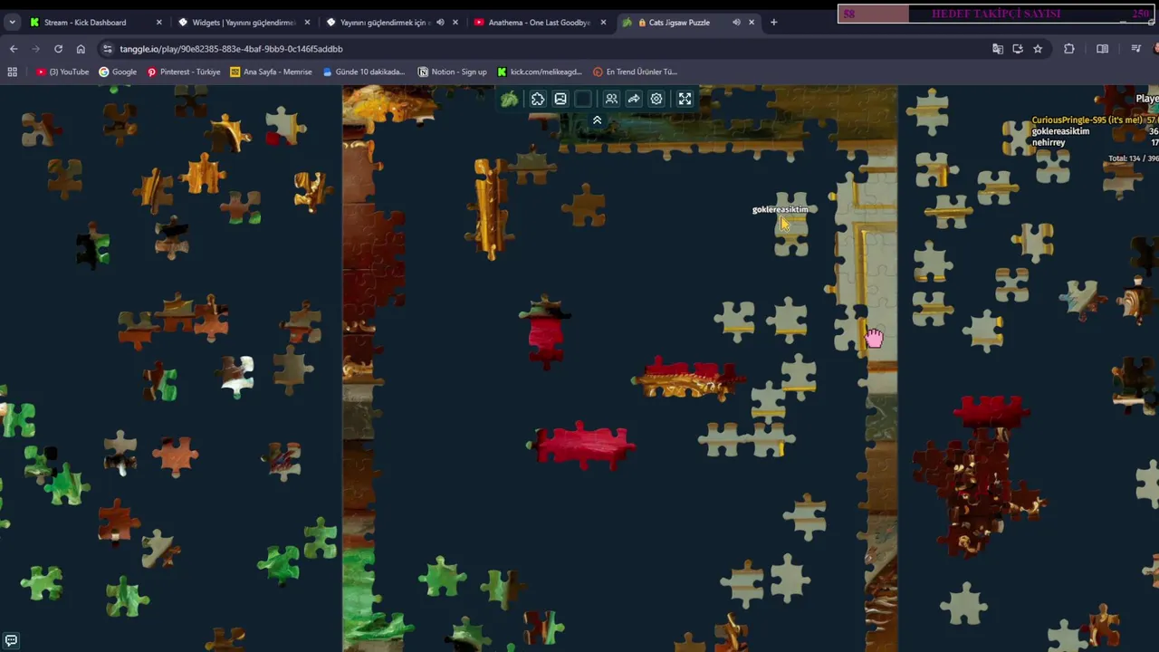1159x652 pixels.
Task: Open the browser extensions puzzle icon
Action: [1069, 49]
